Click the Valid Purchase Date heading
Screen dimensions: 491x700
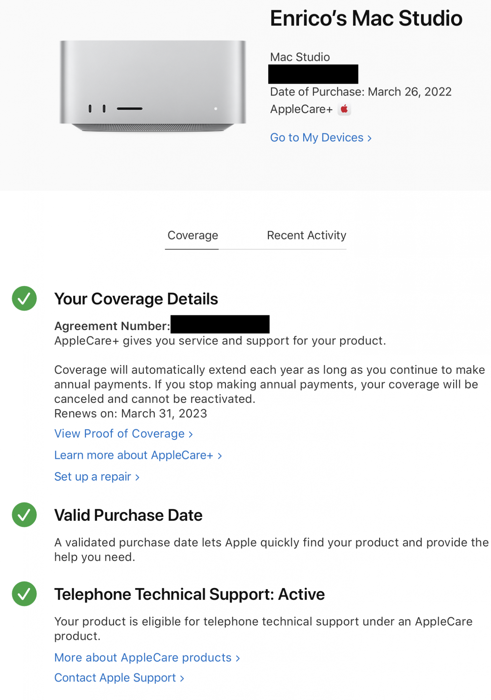128,515
